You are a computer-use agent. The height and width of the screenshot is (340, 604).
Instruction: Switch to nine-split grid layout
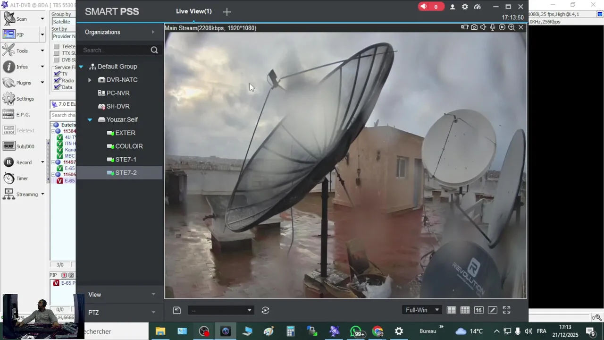[465, 310]
